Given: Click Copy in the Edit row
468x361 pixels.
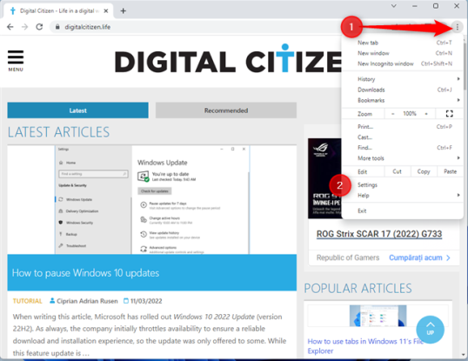Looking at the screenshot, I should (424, 171).
